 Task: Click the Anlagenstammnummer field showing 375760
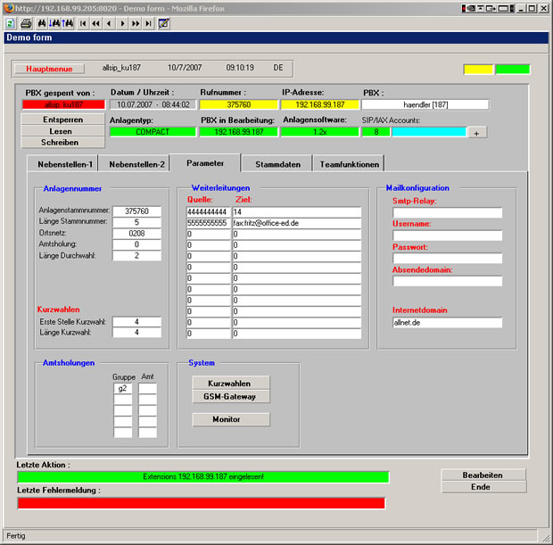coord(136,211)
